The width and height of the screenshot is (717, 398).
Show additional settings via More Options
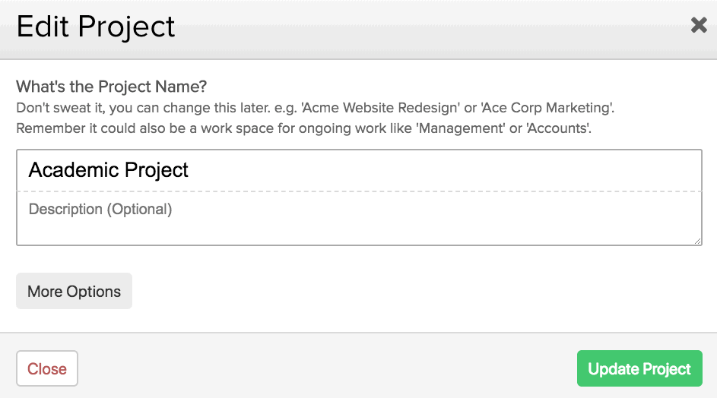point(74,291)
